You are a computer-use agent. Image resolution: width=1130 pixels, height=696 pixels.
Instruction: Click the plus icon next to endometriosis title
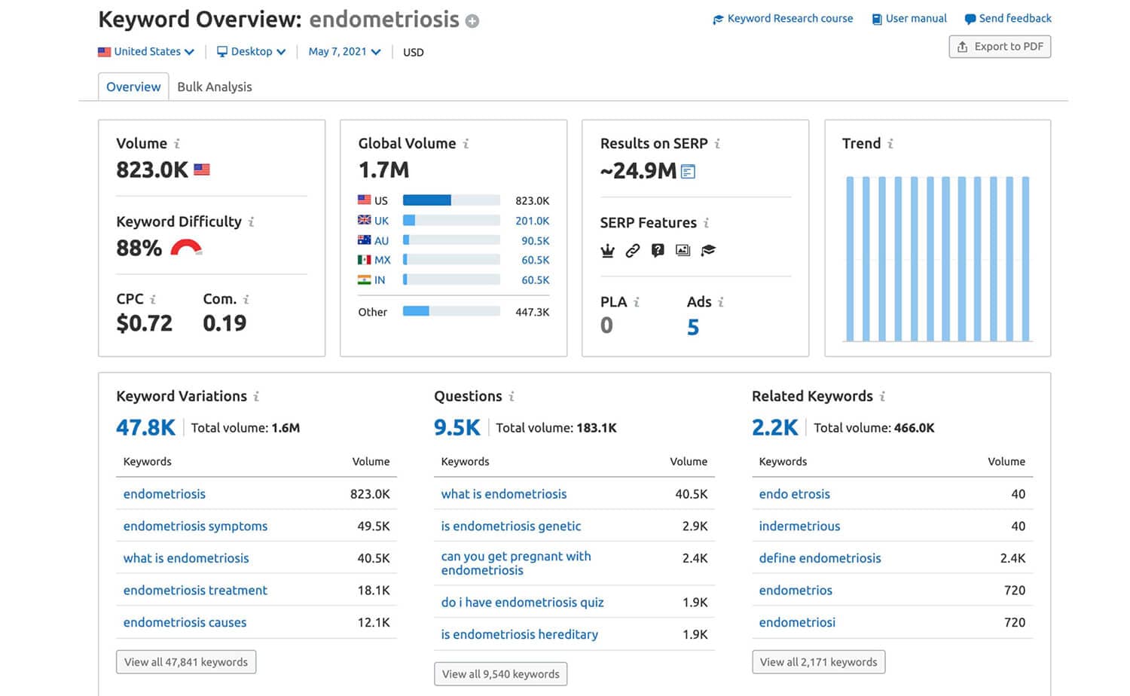point(472,21)
